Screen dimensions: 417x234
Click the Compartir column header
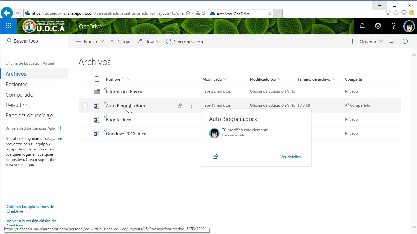pyautogui.click(x=353, y=79)
